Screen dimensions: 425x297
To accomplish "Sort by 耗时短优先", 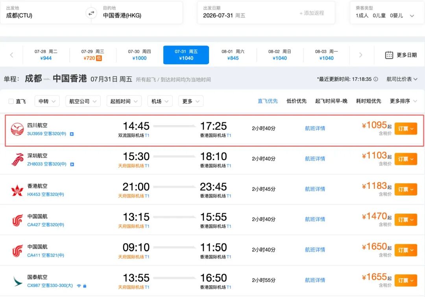I will pos(368,101).
